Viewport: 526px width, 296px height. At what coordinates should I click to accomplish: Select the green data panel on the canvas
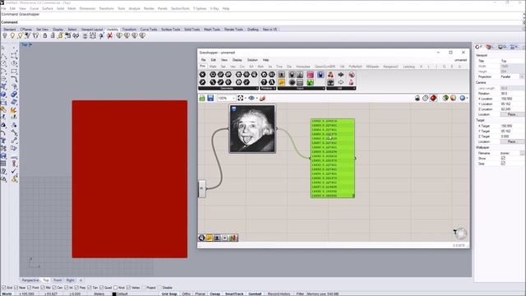(x=332, y=158)
